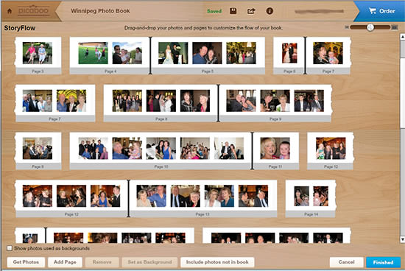Click the Add Page button

(x=65, y=262)
